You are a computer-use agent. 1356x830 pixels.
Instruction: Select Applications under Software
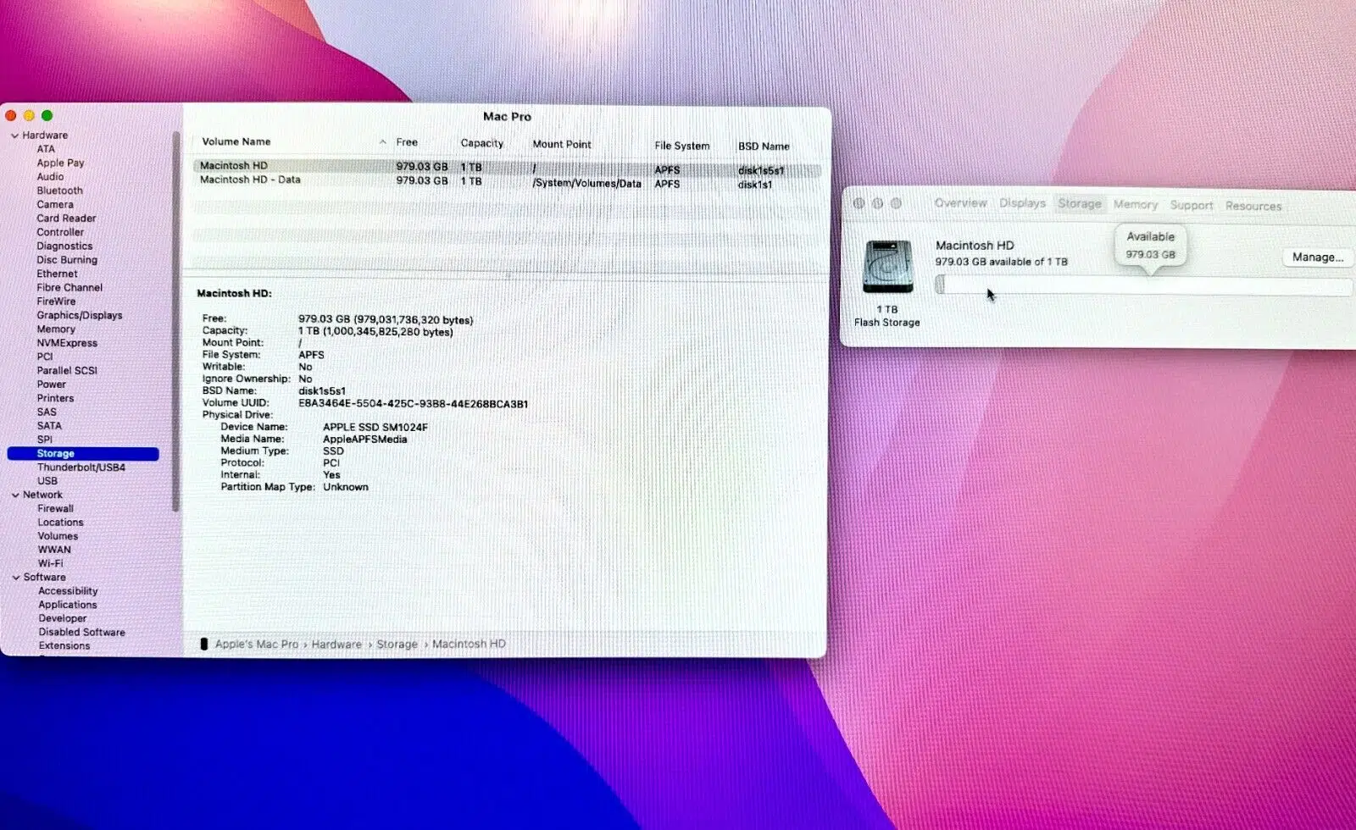tap(68, 605)
